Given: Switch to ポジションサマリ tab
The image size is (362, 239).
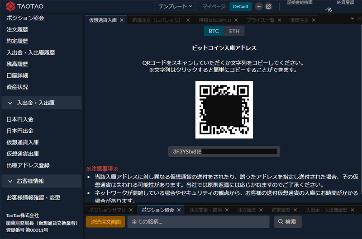Looking at the screenshot, I should [x=107, y=210].
